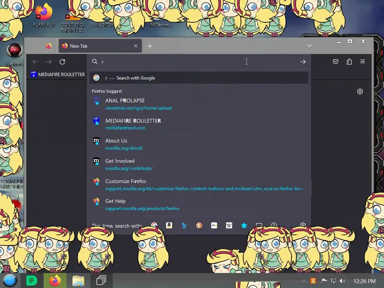Open the blue orb Start button

pos(10,280)
